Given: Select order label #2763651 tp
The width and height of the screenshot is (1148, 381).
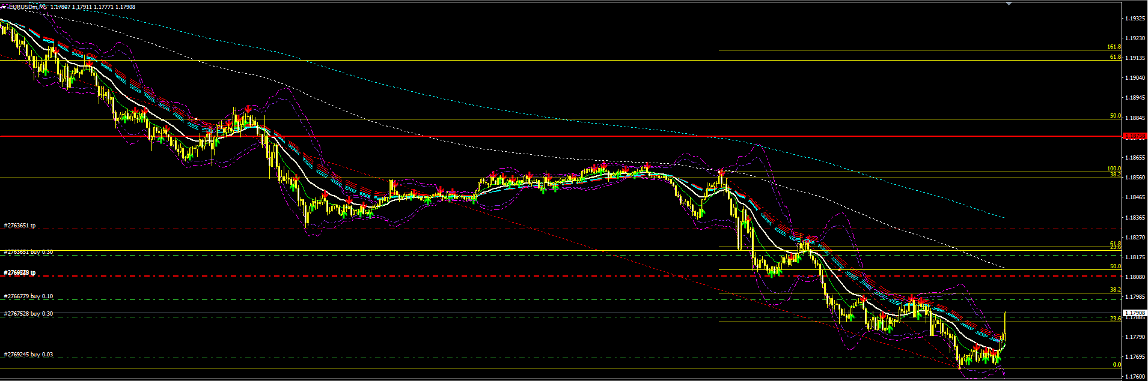Looking at the screenshot, I should point(20,226).
